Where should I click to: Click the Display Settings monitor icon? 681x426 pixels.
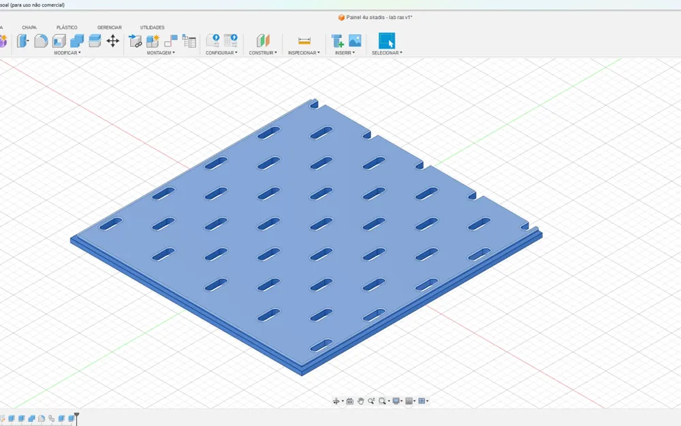tap(396, 402)
